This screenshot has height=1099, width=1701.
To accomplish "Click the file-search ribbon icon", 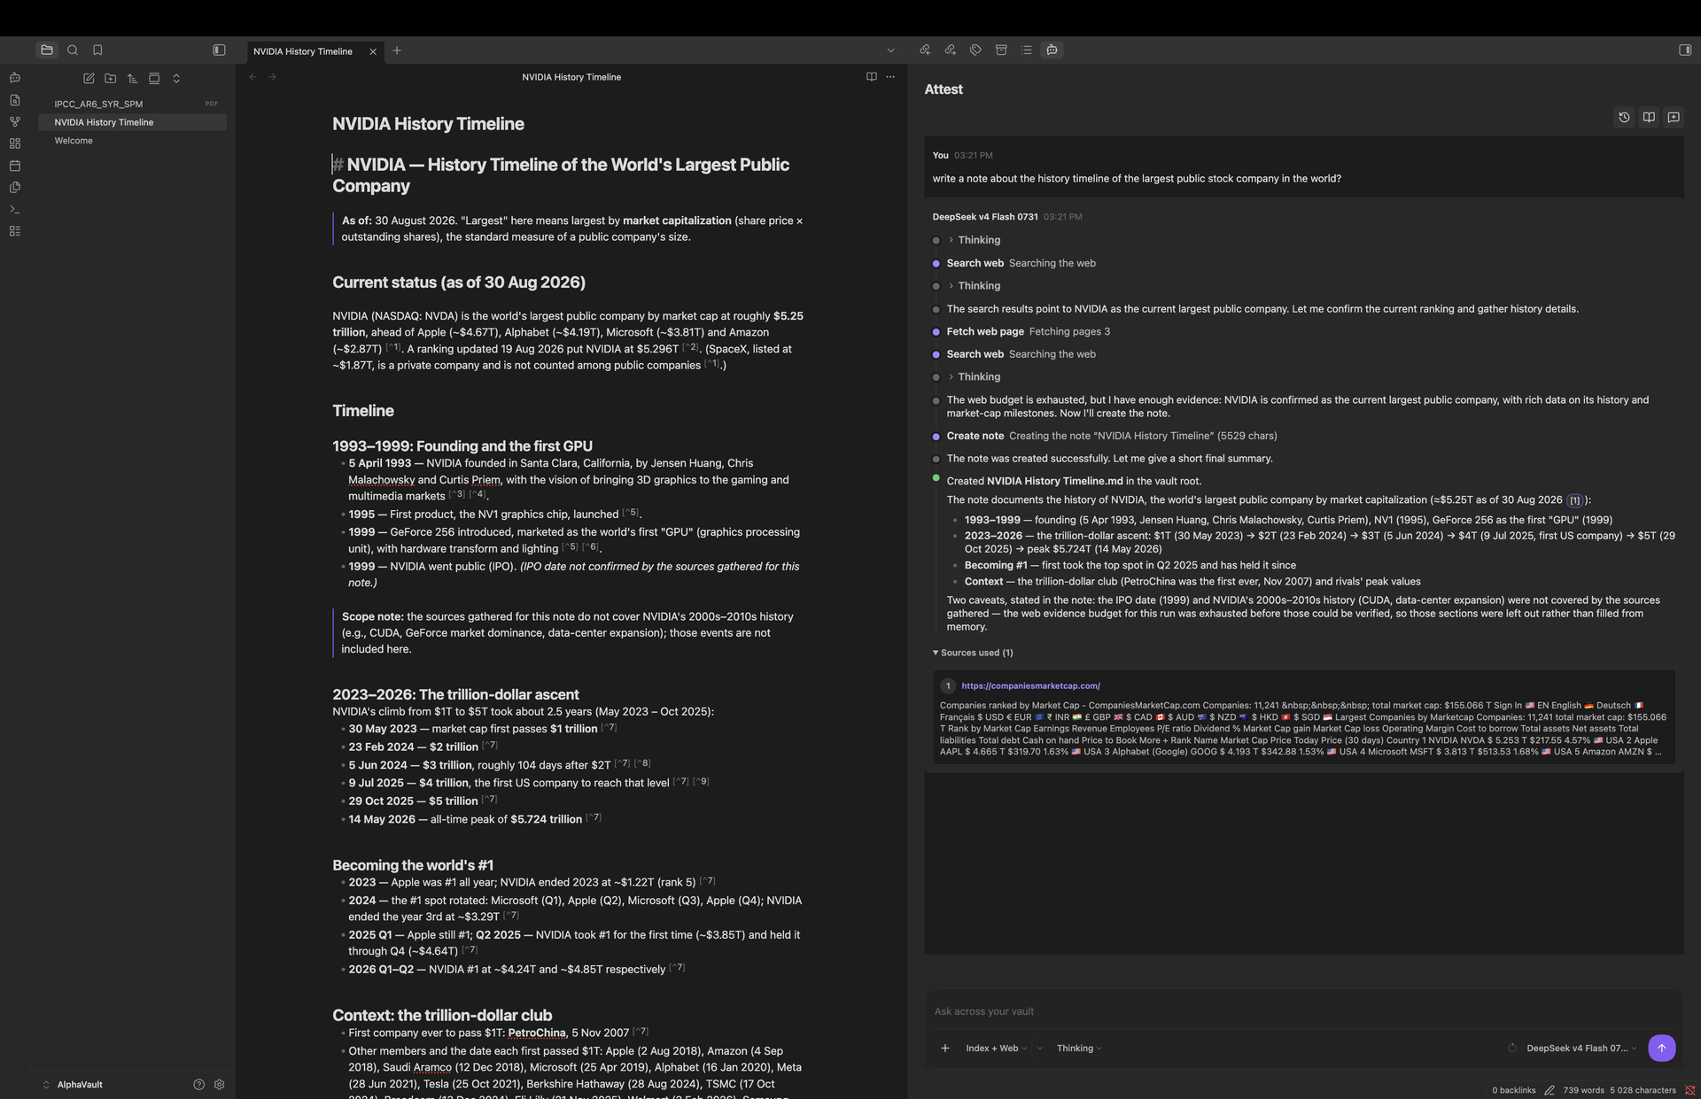I will pyautogui.click(x=14, y=100).
